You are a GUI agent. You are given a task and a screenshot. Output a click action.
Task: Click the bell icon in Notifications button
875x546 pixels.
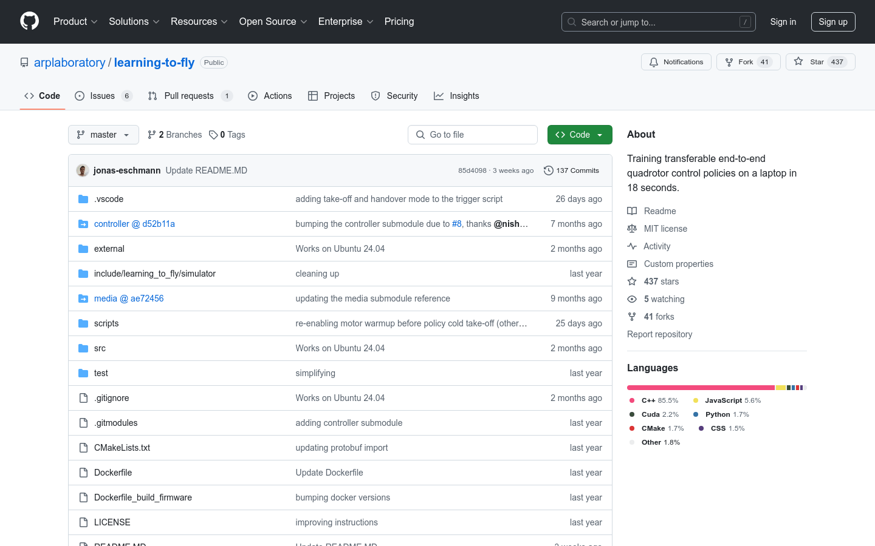(x=654, y=62)
